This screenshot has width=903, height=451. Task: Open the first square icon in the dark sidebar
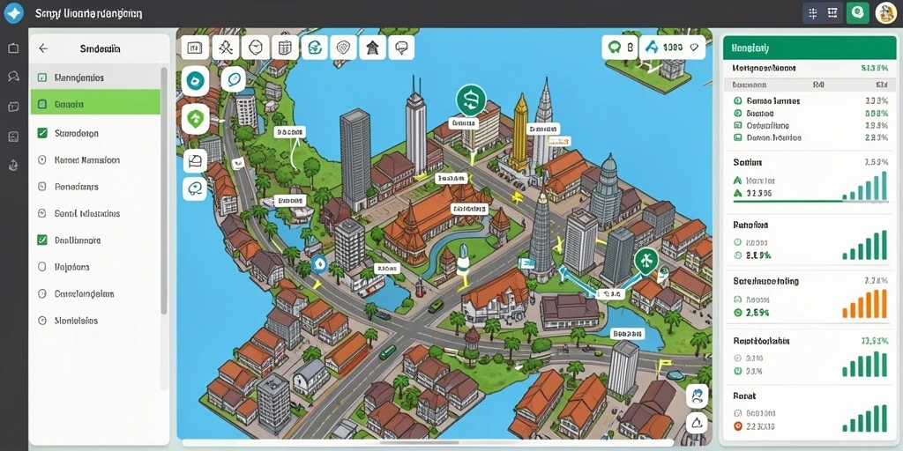pyautogui.click(x=13, y=49)
